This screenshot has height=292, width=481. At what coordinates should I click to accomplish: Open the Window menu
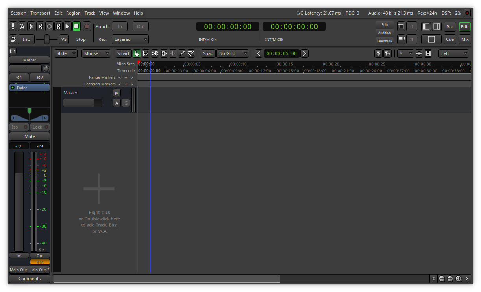tap(121, 13)
